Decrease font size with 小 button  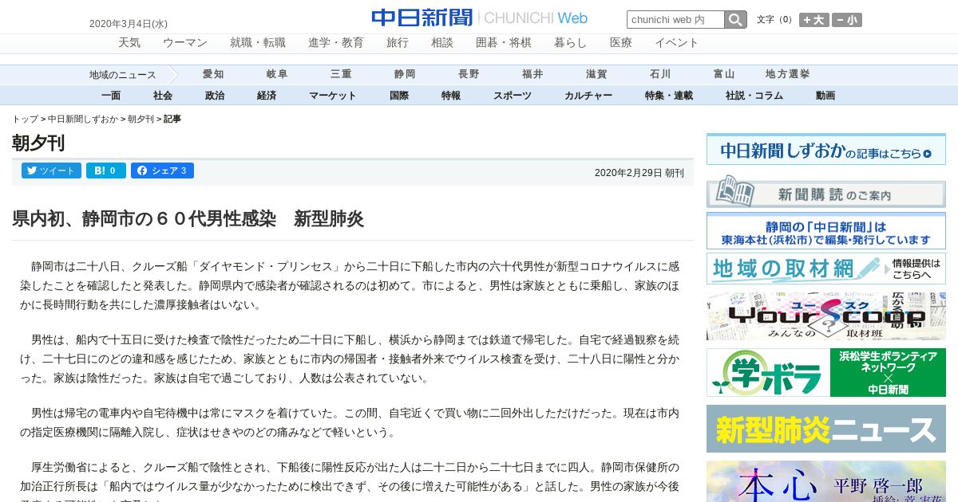(847, 20)
